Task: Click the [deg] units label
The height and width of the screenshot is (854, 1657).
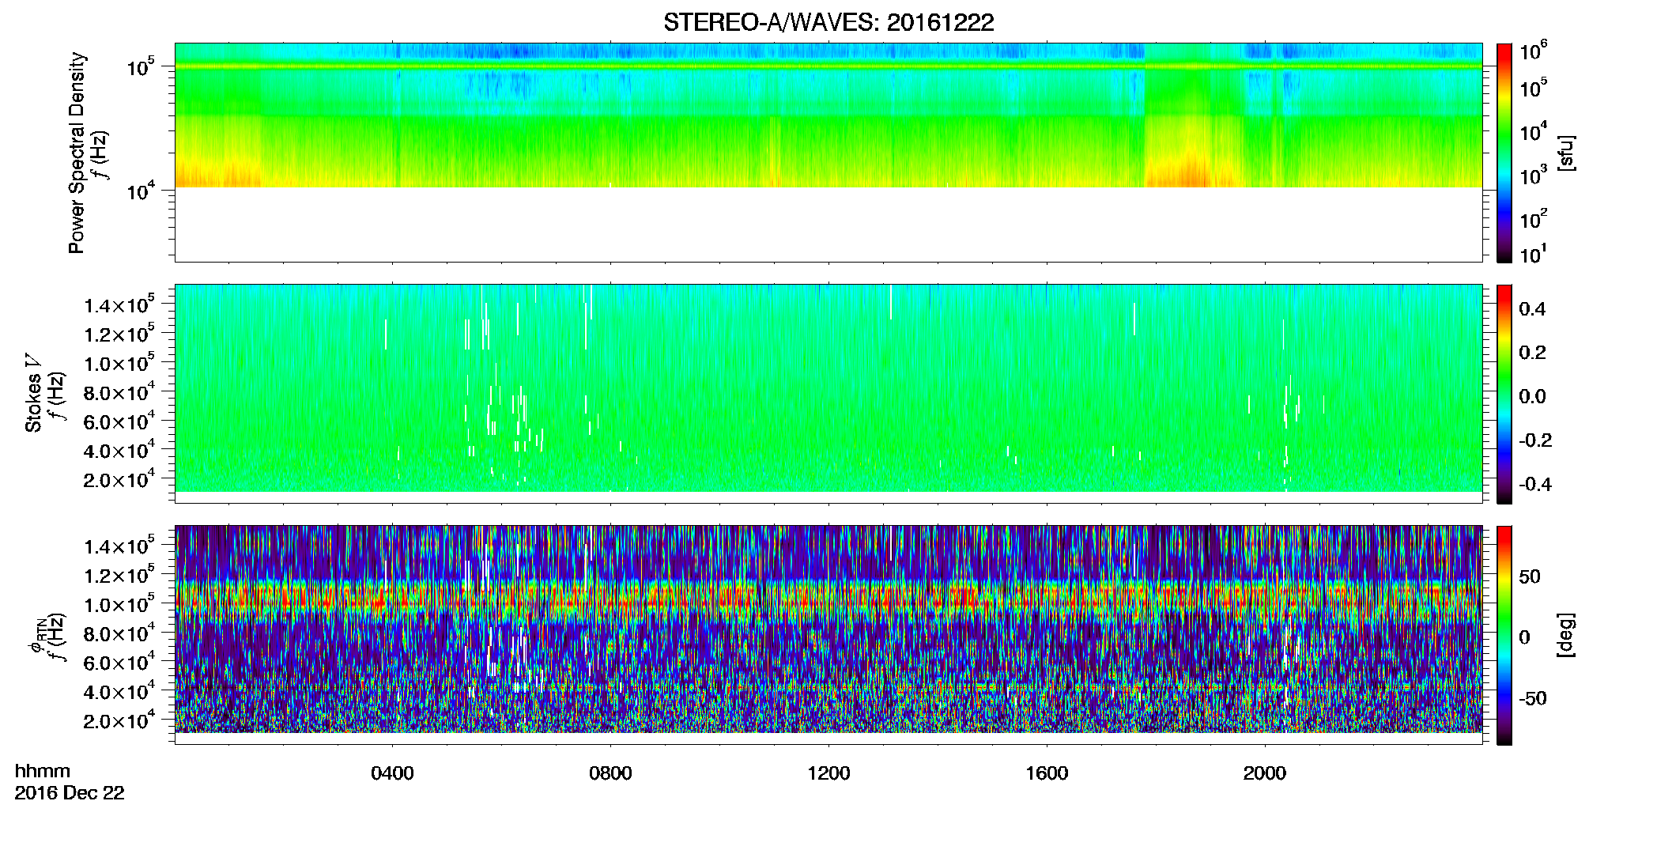Action: click(1566, 635)
